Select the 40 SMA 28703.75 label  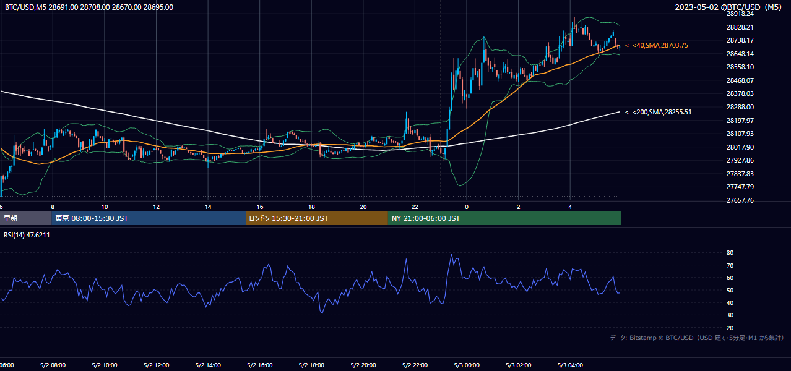click(657, 45)
